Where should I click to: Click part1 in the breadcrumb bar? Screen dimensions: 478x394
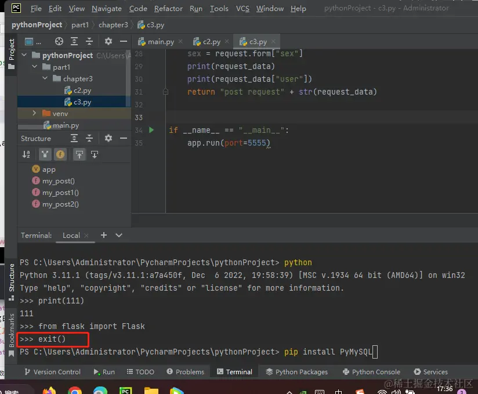pyautogui.click(x=80, y=25)
